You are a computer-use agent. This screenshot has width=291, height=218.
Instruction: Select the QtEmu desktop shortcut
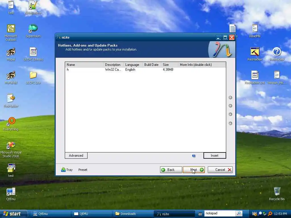[11, 194]
